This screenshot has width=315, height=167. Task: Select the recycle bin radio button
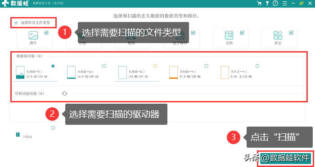tap(53, 128)
